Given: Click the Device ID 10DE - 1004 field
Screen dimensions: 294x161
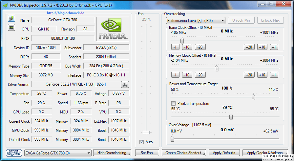Looking at the screenshot, I should [x=46, y=48].
